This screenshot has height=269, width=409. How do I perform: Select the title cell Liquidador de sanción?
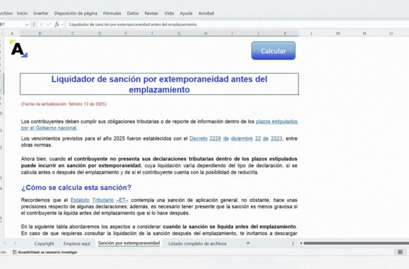[159, 84]
